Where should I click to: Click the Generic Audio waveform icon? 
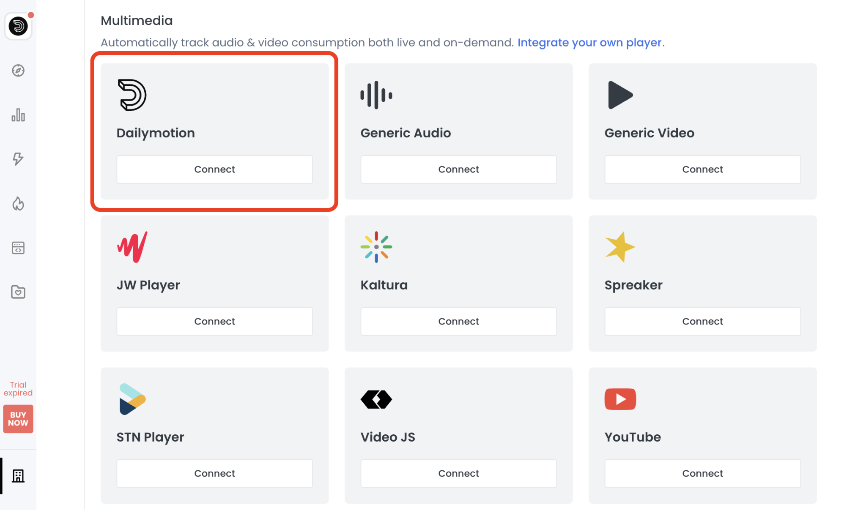[376, 95]
